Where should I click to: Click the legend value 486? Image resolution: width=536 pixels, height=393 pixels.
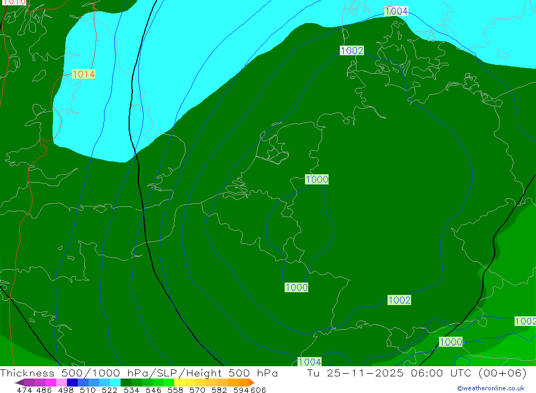point(44,390)
